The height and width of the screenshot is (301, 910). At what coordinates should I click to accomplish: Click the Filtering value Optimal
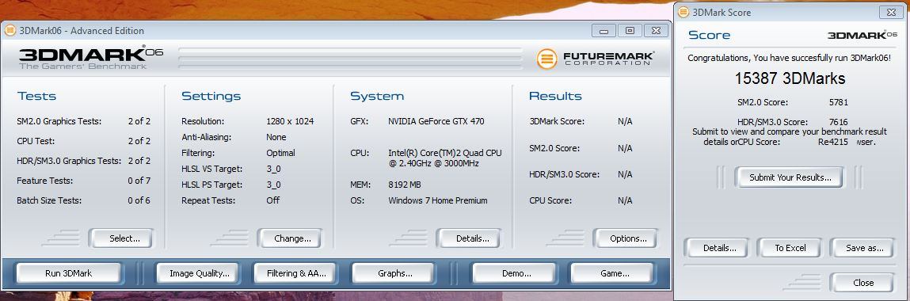coord(280,153)
